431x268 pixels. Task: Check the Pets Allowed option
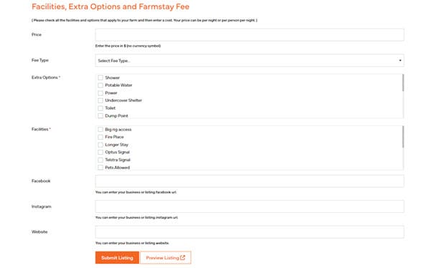(101, 168)
